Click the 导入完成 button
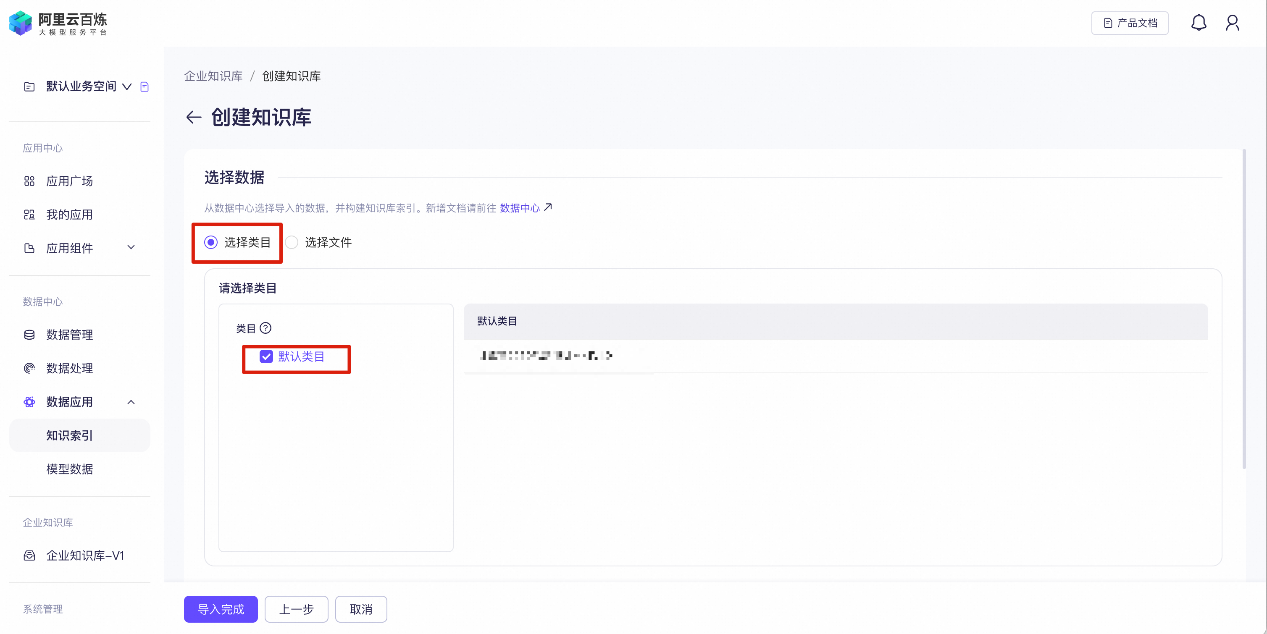 tap(221, 609)
